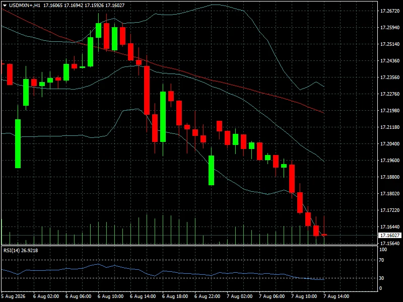Open the dropdown triangle beside USDMXN+ title
This screenshot has height=302, width=403.
tap(5, 6)
